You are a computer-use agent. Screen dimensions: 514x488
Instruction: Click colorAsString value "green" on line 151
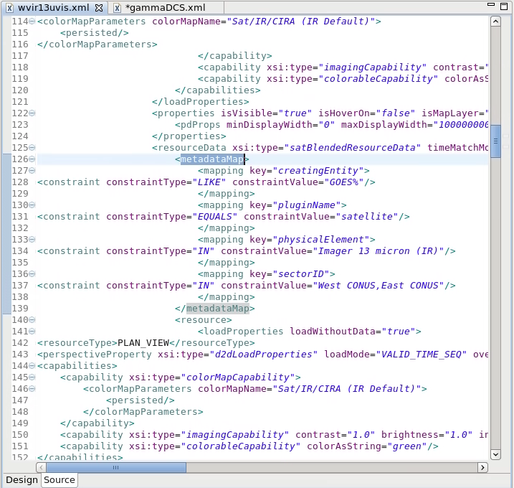tap(408, 446)
